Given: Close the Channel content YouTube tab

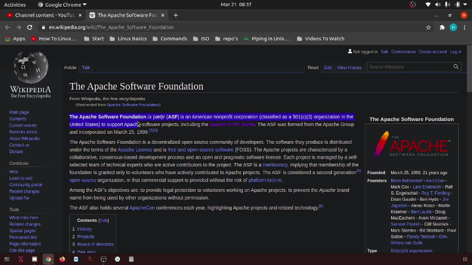Looking at the screenshot, I should pyautogui.click(x=80, y=15).
